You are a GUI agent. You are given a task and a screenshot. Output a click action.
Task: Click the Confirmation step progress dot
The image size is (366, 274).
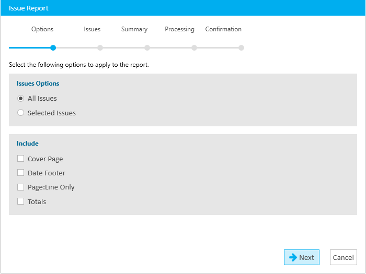tap(242, 48)
